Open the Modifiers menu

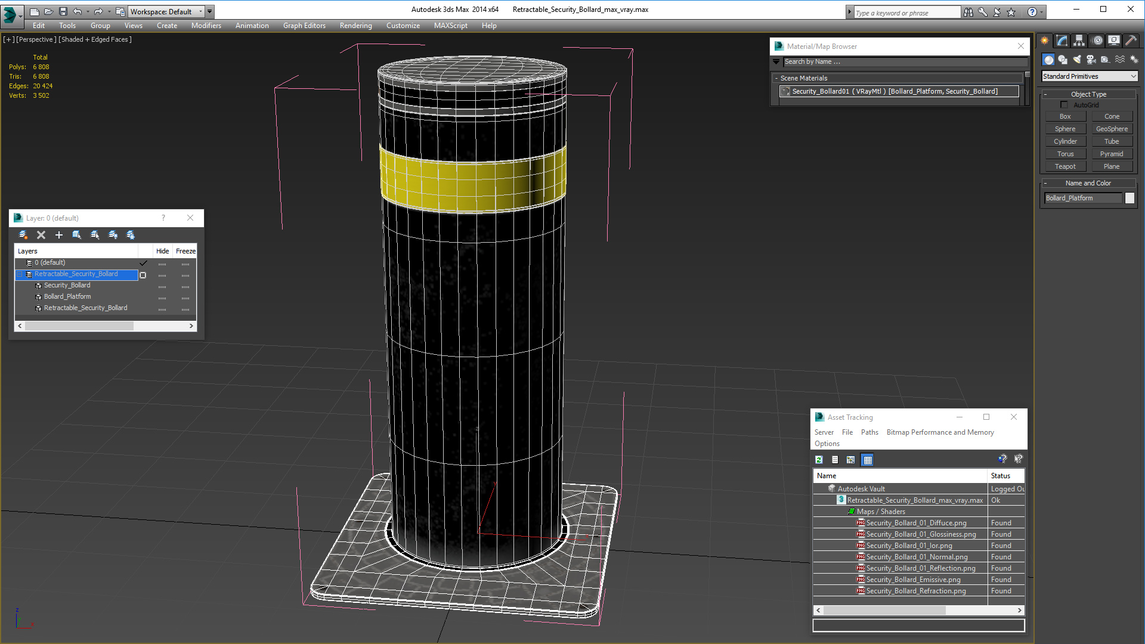coord(206,26)
